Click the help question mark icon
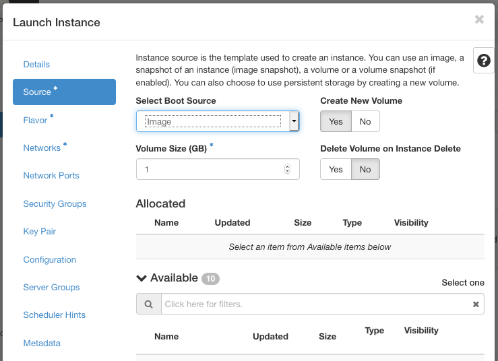The image size is (498, 361). pos(483,61)
